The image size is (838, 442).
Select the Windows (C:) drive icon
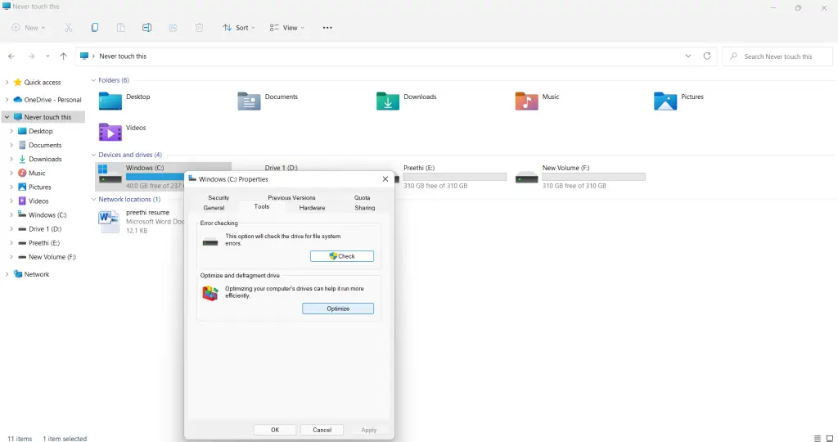point(110,175)
